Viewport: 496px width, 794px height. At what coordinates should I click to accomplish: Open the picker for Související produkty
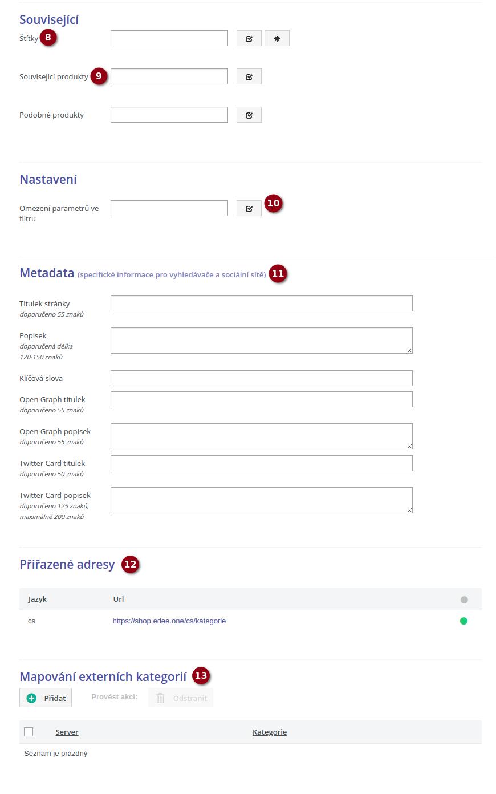coord(249,77)
